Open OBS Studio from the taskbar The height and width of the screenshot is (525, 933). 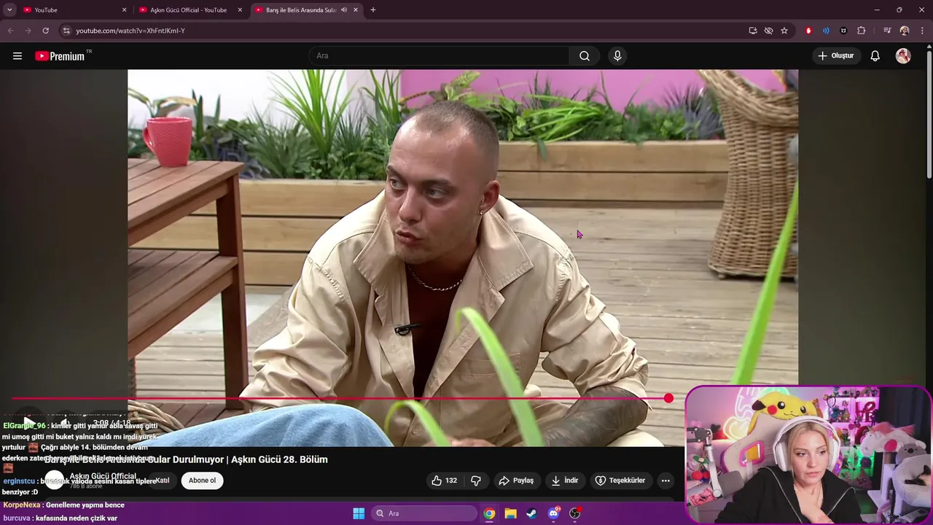[574, 513]
